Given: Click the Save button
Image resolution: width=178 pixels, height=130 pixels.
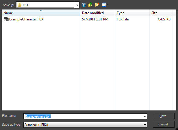Looking at the screenshot, I should 164,116.
